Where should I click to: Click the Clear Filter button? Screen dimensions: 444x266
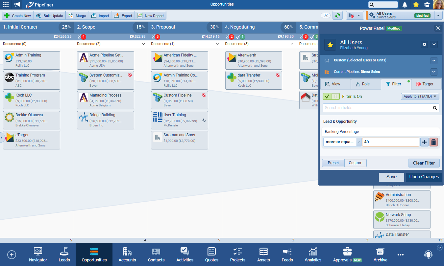pyautogui.click(x=424, y=163)
